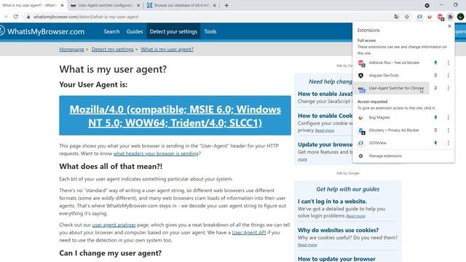Open more options for Bug Magnet
Viewport: 466px width, 262px height.
coord(449,118)
